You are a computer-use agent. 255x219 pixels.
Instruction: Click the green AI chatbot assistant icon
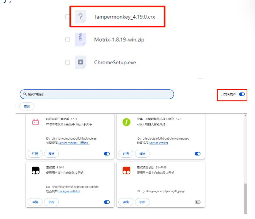pos(126,122)
